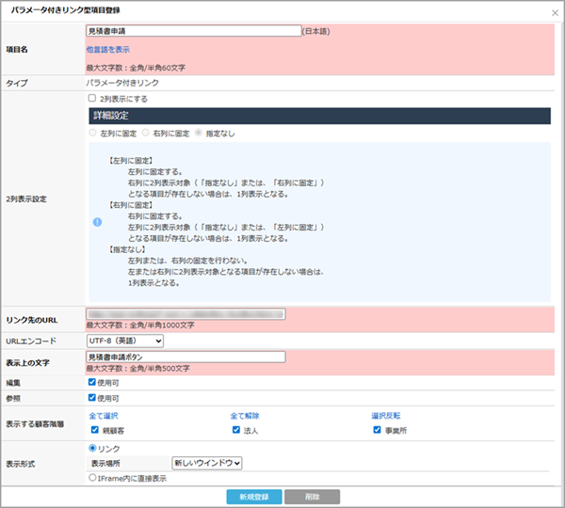This screenshot has height=508, width=565.
Task: Open the 表示場所 新しいウインドウ dropdown
Action: (207, 463)
